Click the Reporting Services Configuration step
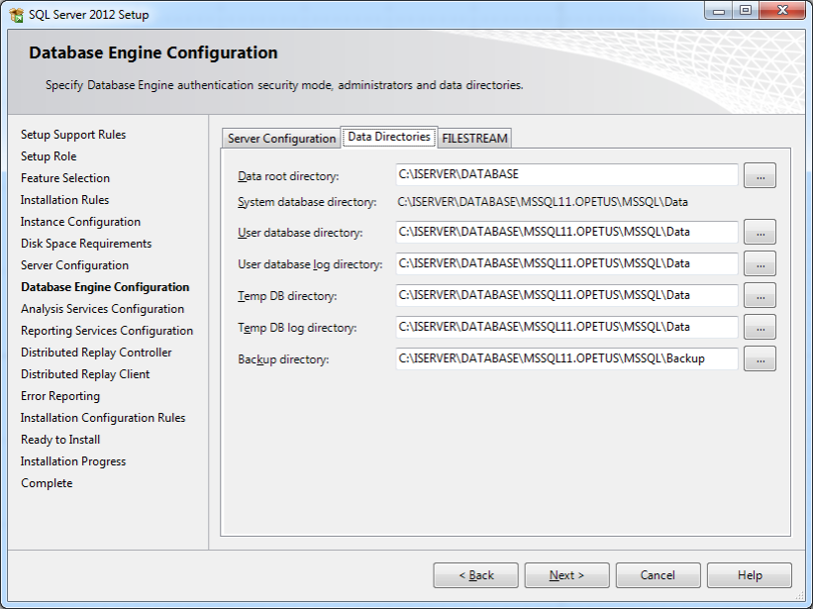Image resolution: width=813 pixels, height=609 pixels. click(x=107, y=331)
